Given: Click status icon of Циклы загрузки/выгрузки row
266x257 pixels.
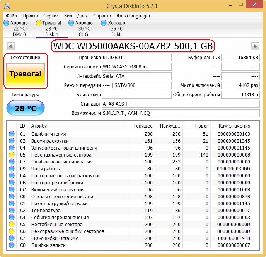Looking at the screenshot, I should tap(12, 203).
